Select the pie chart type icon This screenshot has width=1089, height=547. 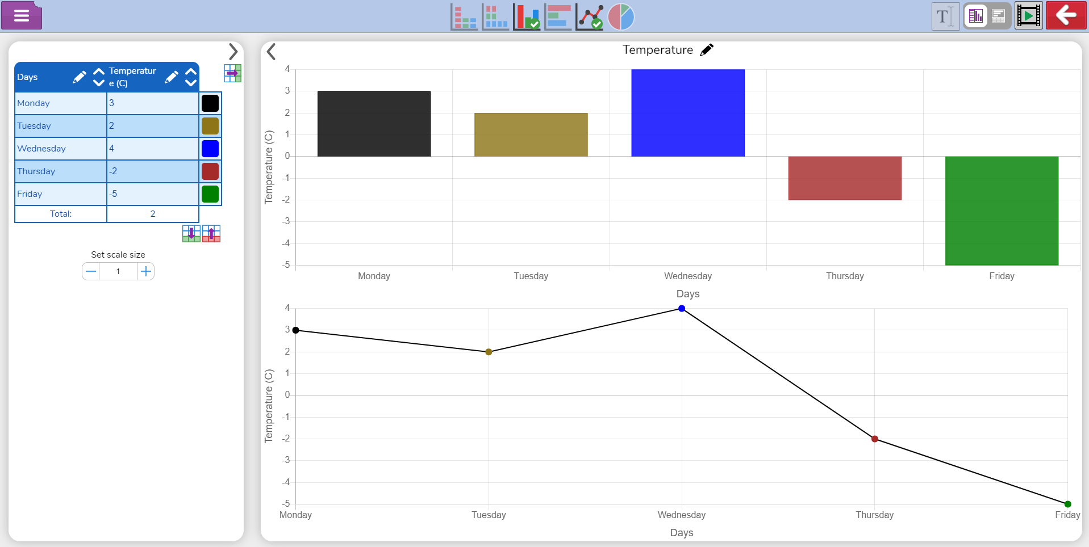[x=621, y=16]
